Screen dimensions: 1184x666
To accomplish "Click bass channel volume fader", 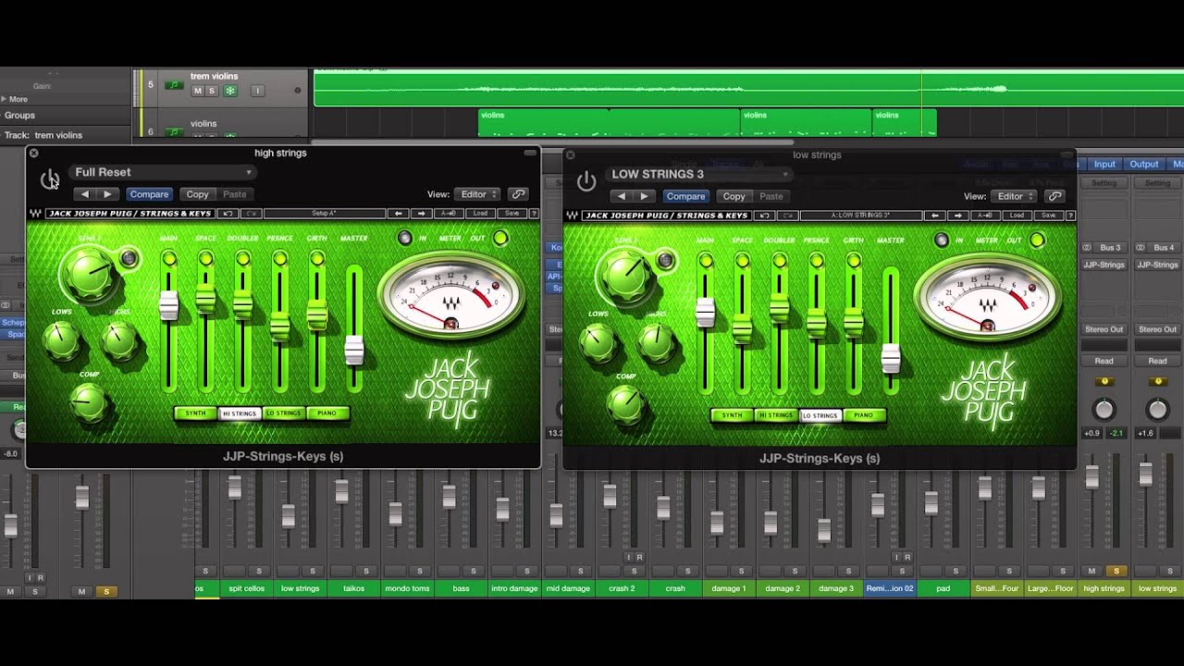I will [x=449, y=497].
